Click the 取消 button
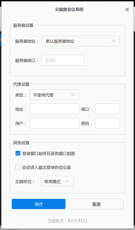This screenshot has height=230, width=135. tap(96, 204)
